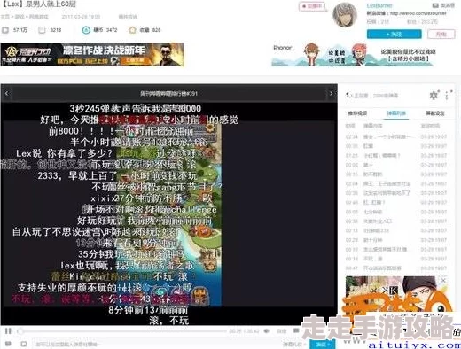Select danmaku row with time 02:04
Screen dimensions: 461x349
point(396,183)
